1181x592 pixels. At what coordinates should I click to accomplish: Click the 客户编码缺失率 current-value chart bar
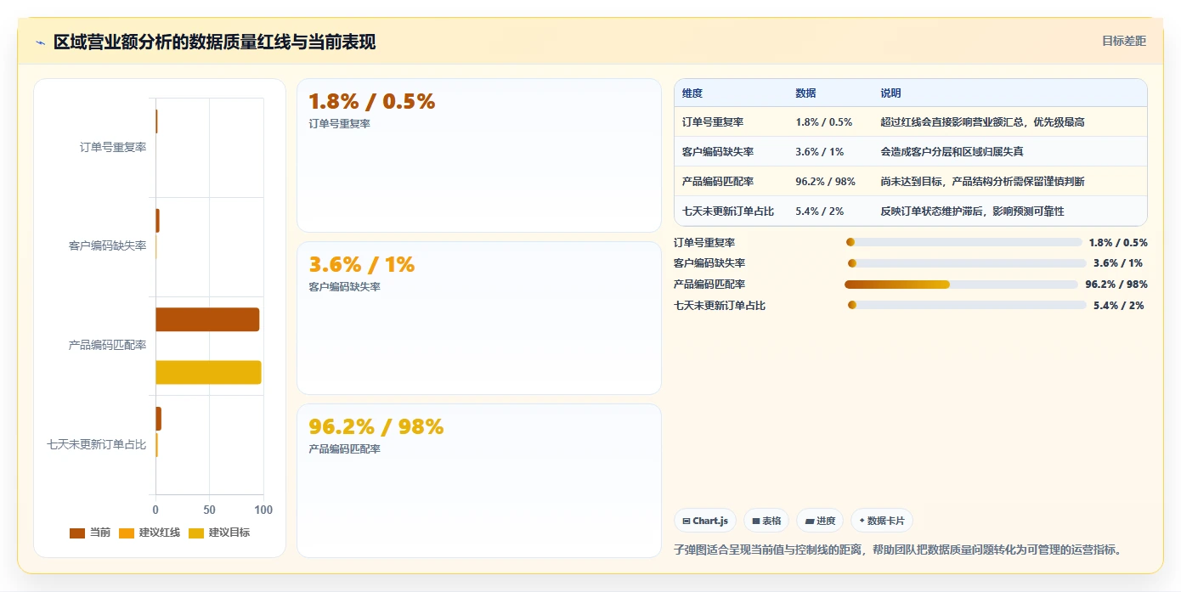(x=157, y=221)
